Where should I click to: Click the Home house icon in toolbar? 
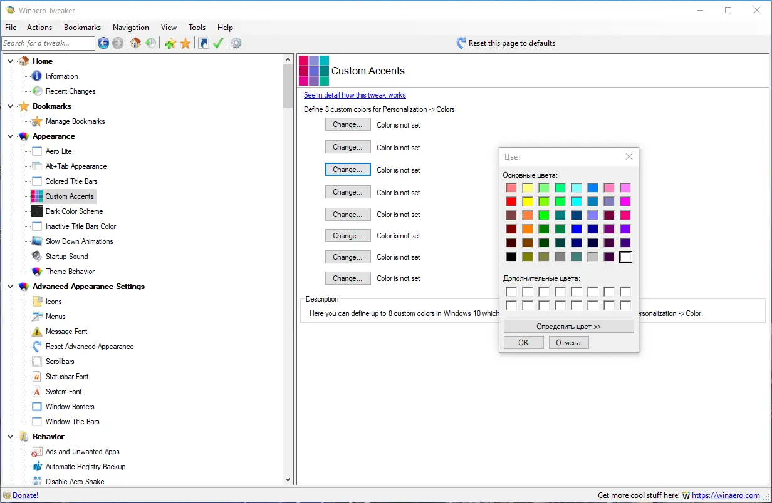[135, 43]
